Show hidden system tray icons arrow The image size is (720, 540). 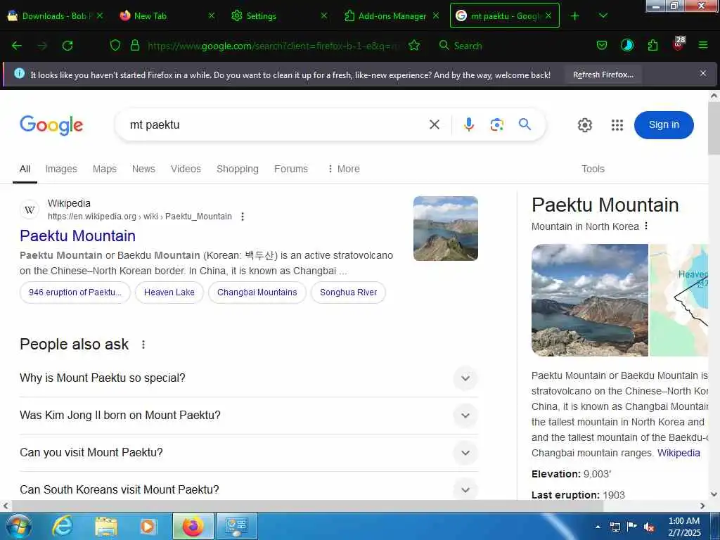[x=598, y=527]
